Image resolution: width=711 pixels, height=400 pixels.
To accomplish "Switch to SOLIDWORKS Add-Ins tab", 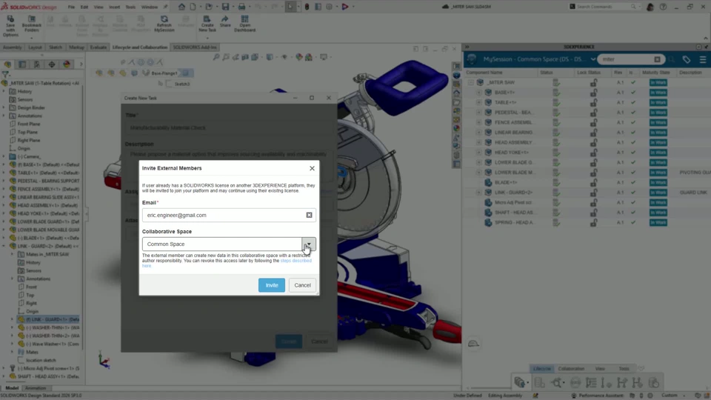I will click(x=195, y=47).
